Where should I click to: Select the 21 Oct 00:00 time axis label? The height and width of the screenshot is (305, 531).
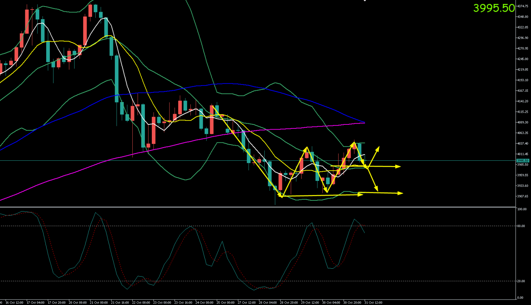point(100,303)
